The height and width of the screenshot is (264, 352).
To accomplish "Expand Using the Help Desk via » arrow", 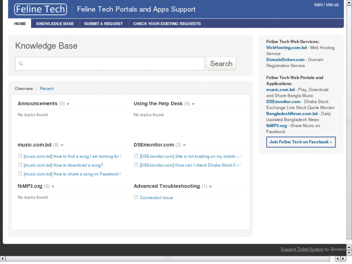I will click(x=193, y=104).
